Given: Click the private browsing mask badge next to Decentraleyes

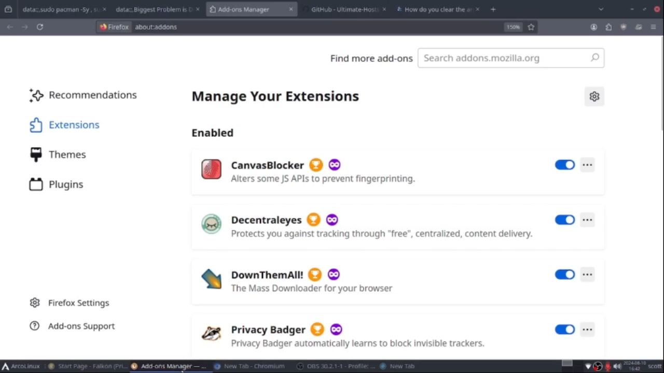Looking at the screenshot, I should 332,220.
